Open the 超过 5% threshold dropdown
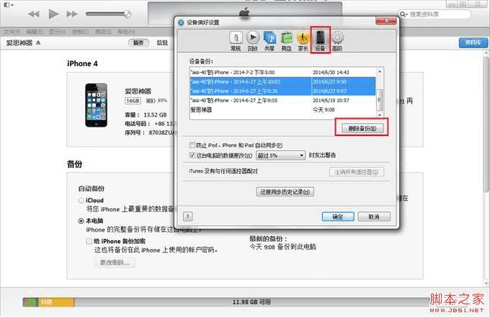490x318 pixels. click(x=280, y=155)
